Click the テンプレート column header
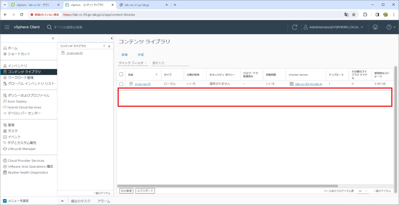This screenshot has height=205, width=399. (336, 75)
